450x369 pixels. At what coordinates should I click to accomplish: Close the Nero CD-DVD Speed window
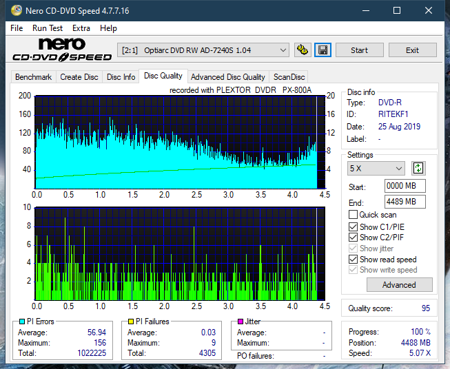coord(429,10)
